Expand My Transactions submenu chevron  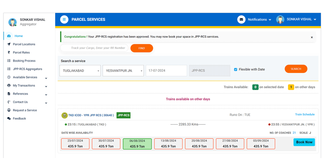(46, 86)
